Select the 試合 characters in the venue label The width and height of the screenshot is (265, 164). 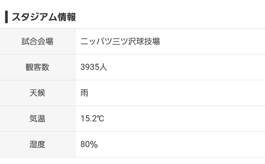[29, 42]
